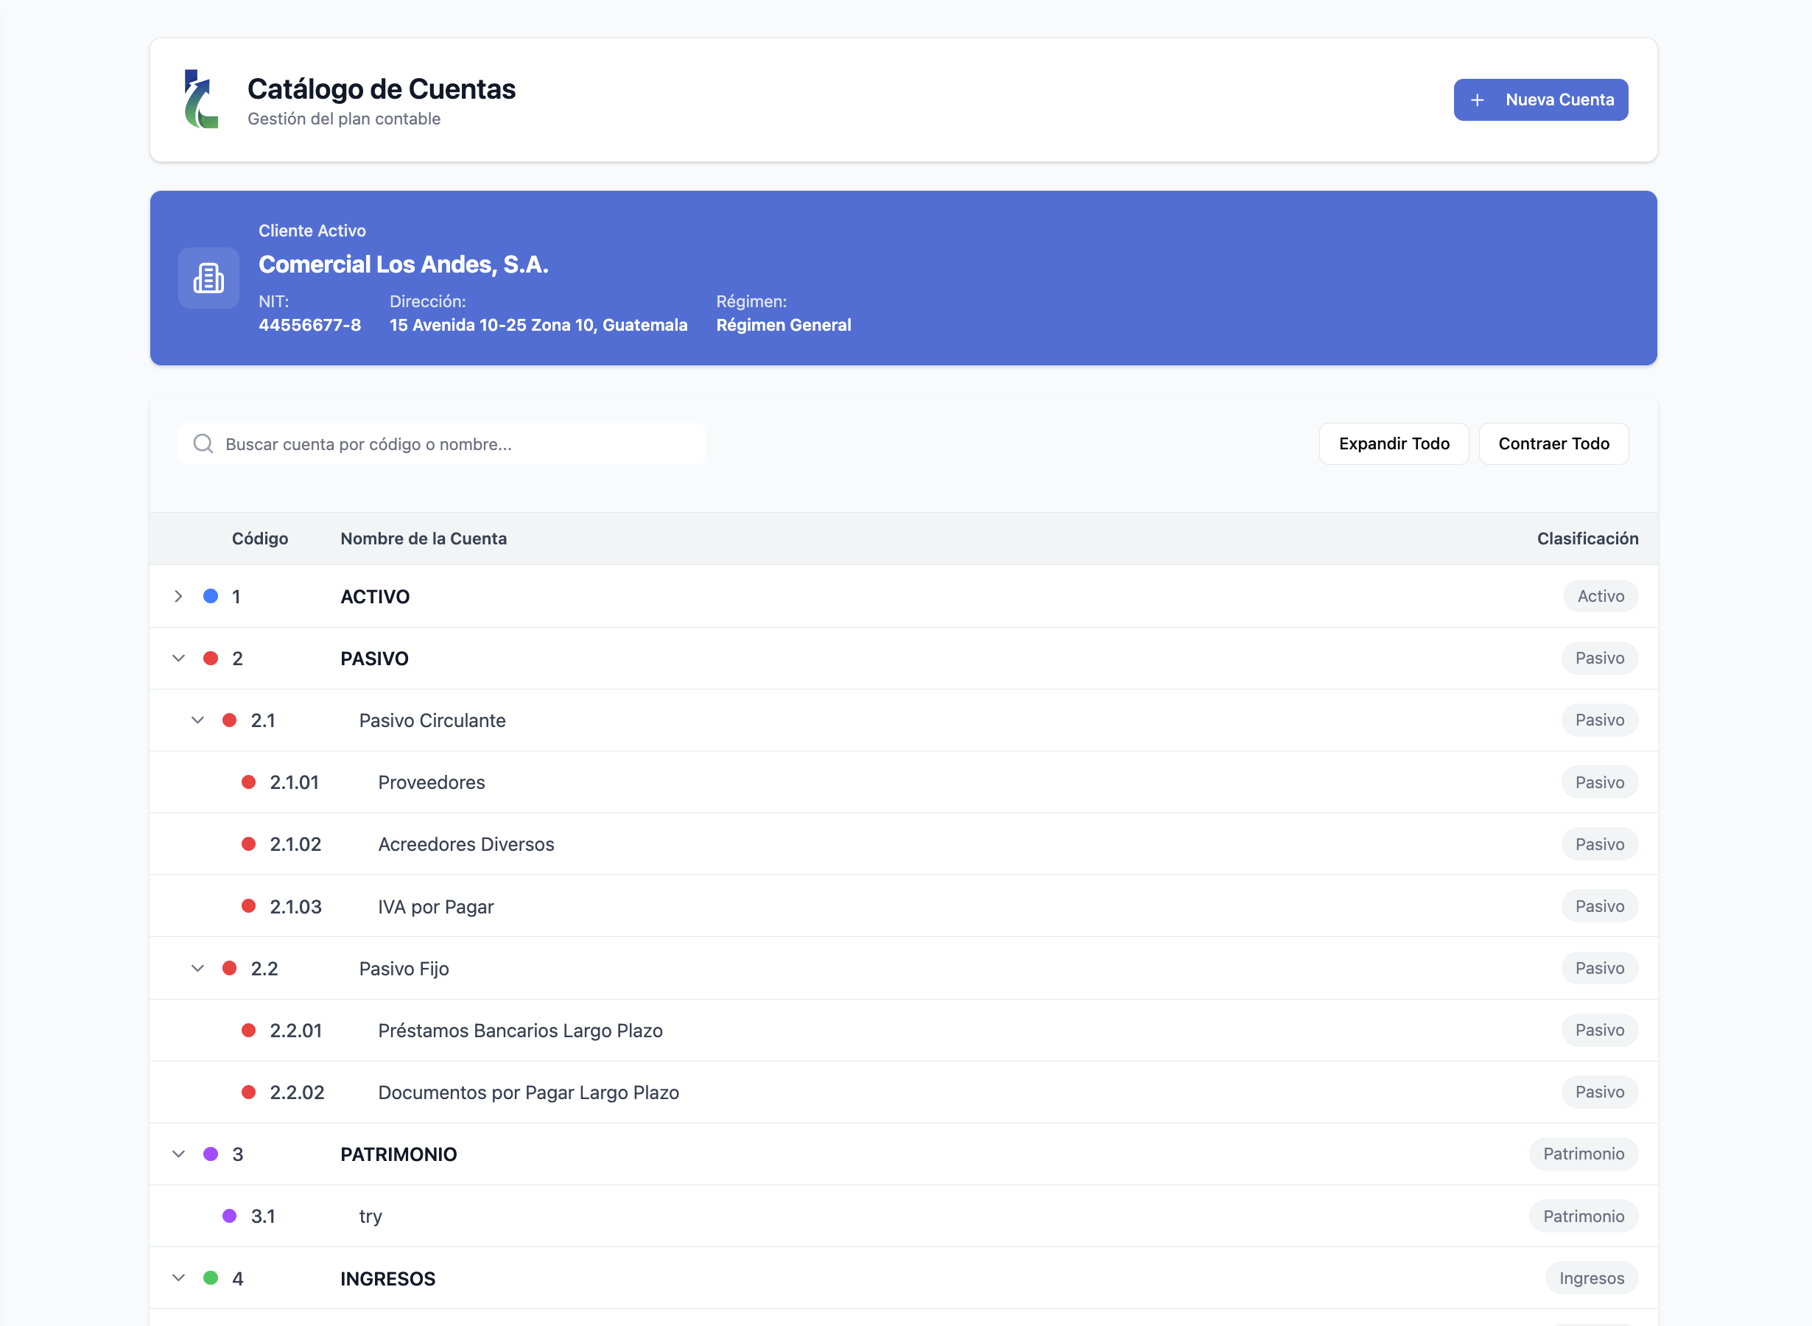The width and height of the screenshot is (1812, 1326).
Task: Click the Régimen General value
Action: (x=783, y=325)
